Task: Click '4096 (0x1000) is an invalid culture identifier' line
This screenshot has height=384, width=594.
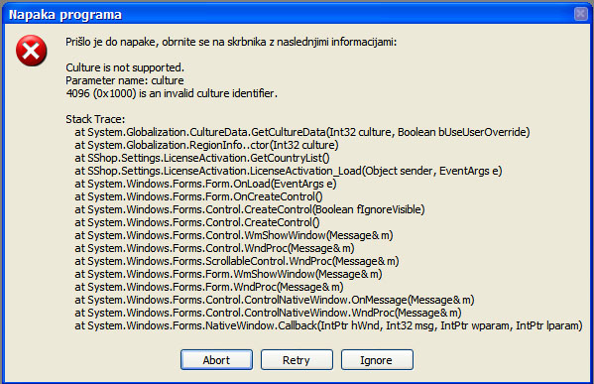Action: tap(172, 93)
